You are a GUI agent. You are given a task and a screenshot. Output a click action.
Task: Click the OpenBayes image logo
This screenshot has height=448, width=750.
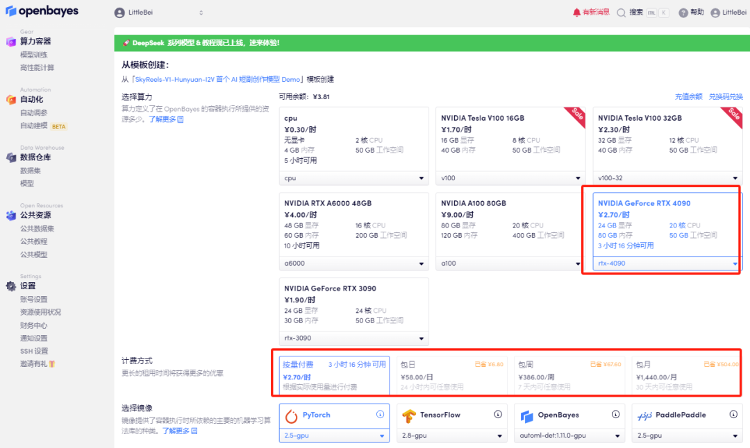coord(526,416)
